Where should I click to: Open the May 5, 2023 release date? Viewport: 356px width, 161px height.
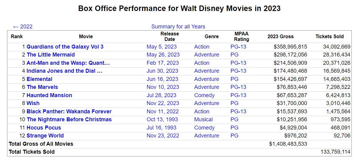click(161, 47)
